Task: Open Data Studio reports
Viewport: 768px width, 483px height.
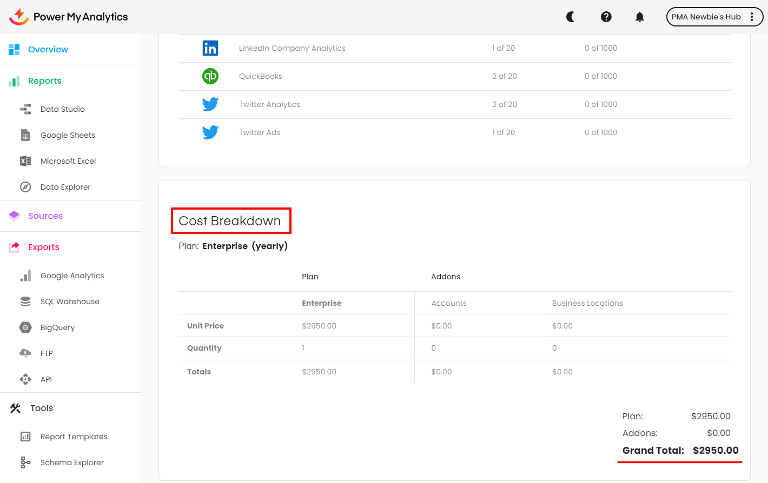Action: (62, 109)
